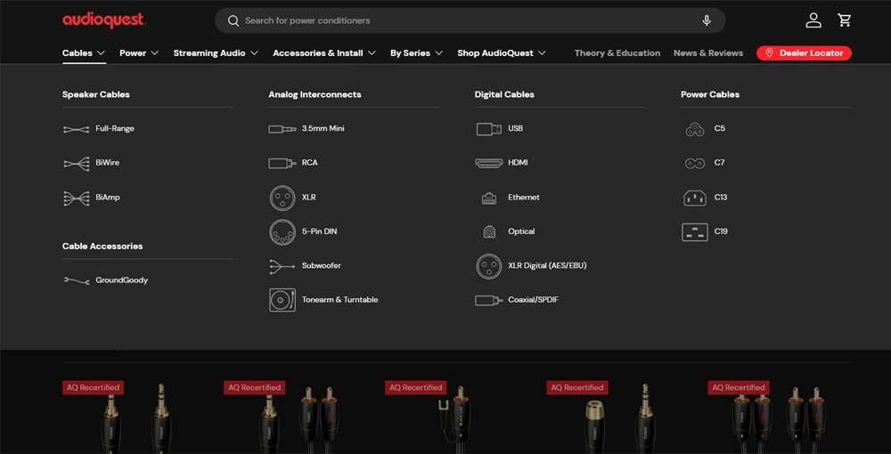Screen dimensions: 891x454
Task: Open the account profile icon
Action: click(x=813, y=20)
